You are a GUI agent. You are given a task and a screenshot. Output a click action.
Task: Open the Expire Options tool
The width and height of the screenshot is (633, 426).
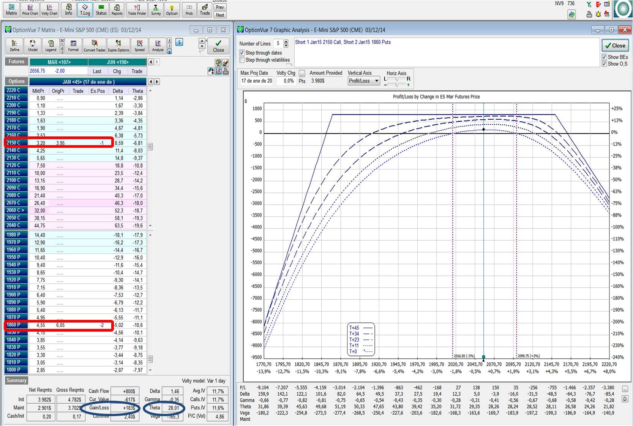(x=118, y=45)
